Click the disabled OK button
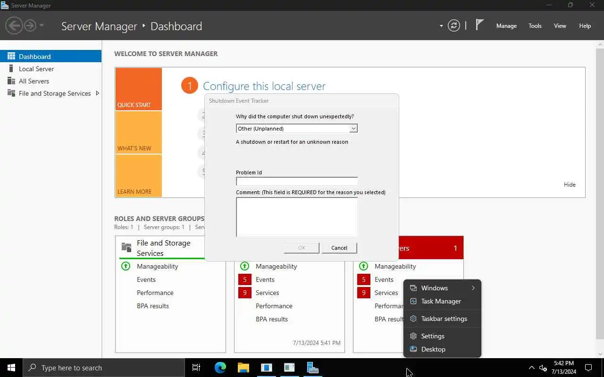Image resolution: width=604 pixels, height=377 pixels. [302, 248]
